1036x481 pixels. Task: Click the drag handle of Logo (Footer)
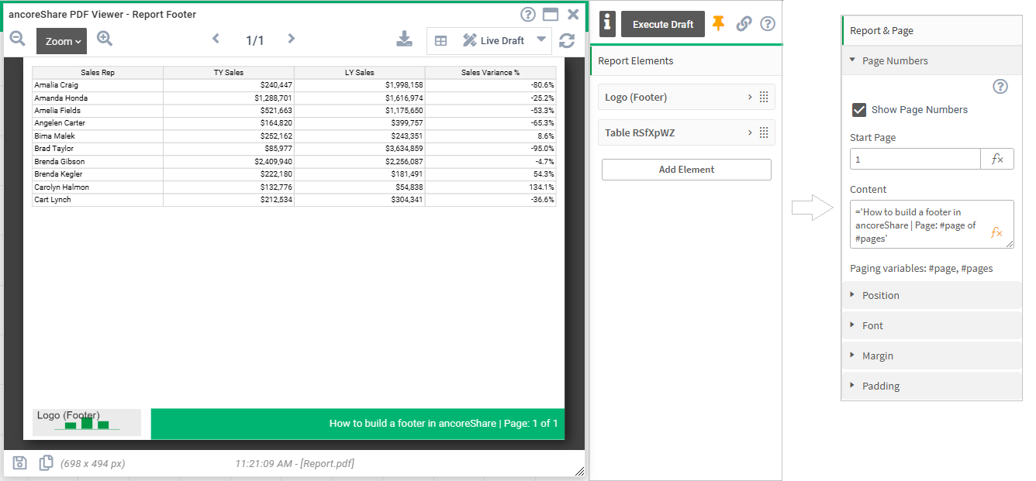[764, 98]
